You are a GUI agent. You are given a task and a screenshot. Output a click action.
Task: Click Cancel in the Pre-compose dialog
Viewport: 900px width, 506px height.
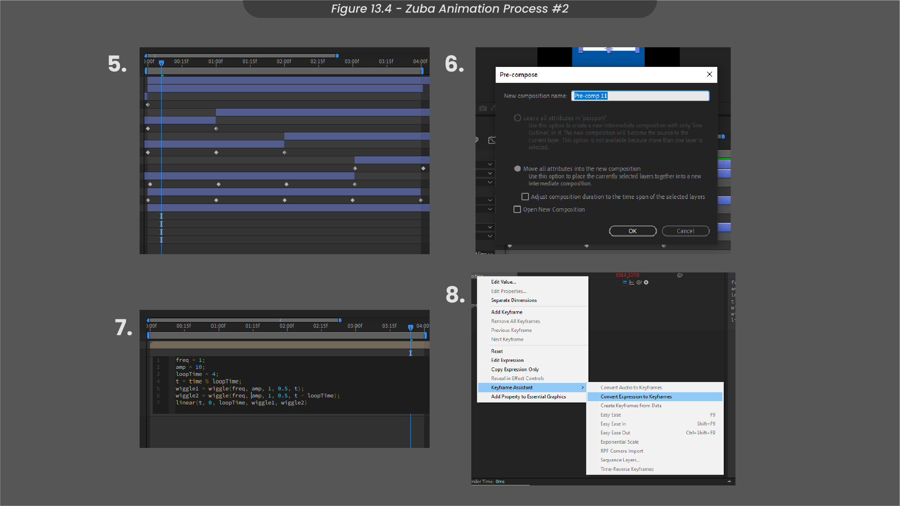(x=685, y=231)
